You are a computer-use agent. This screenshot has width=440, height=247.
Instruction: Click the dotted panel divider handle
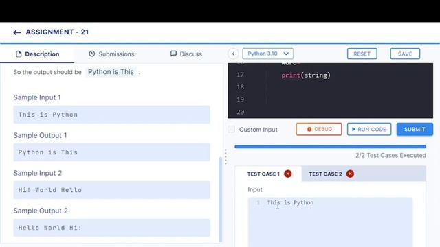pos(225,156)
